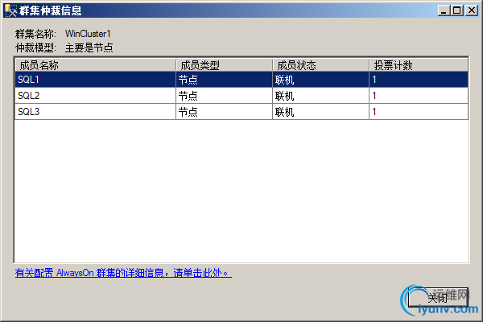Screen dimensions: 483x322
Task: Select the SQL2 member name cell
Action: (95, 96)
